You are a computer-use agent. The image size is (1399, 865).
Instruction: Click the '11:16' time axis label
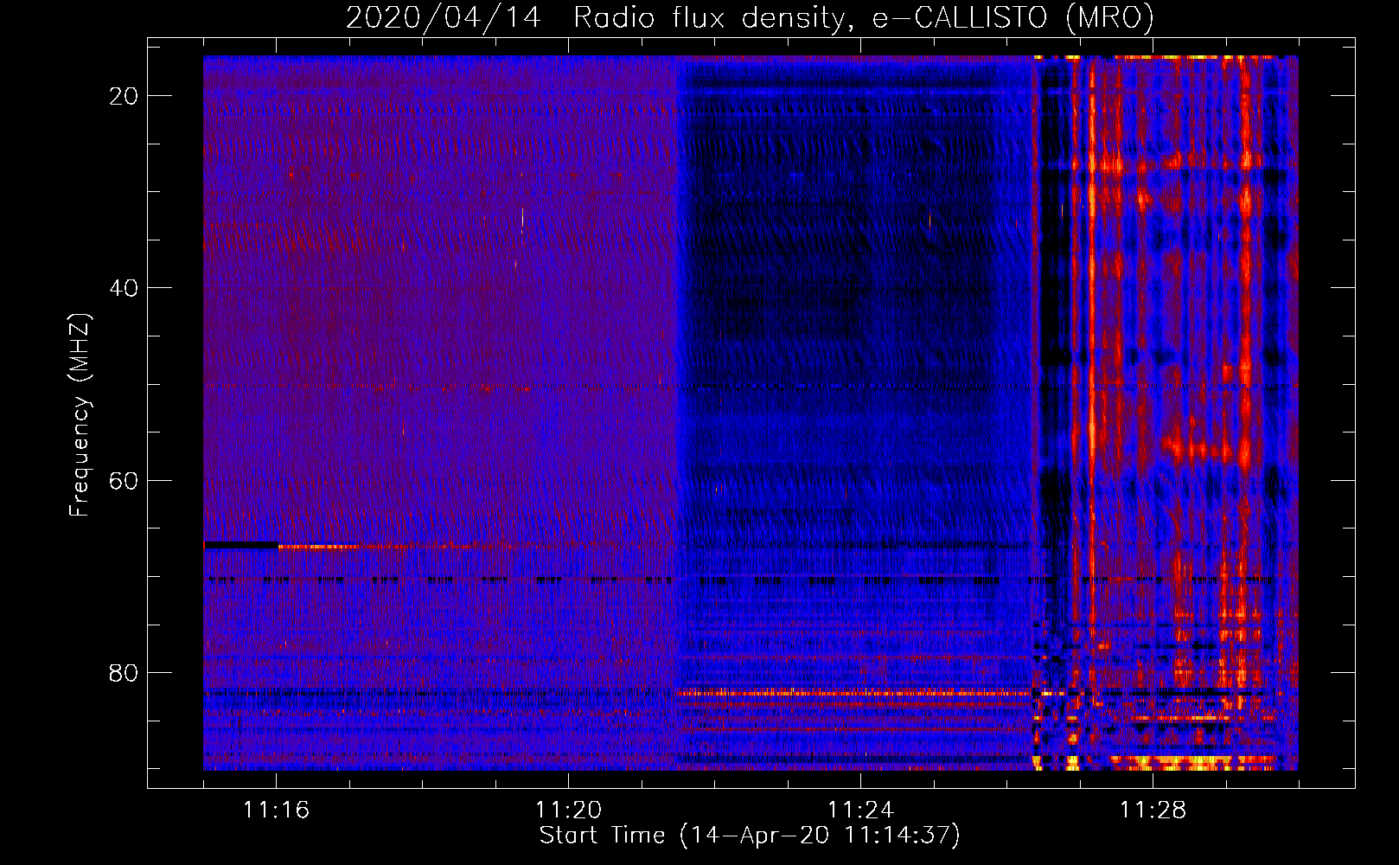[276, 811]
